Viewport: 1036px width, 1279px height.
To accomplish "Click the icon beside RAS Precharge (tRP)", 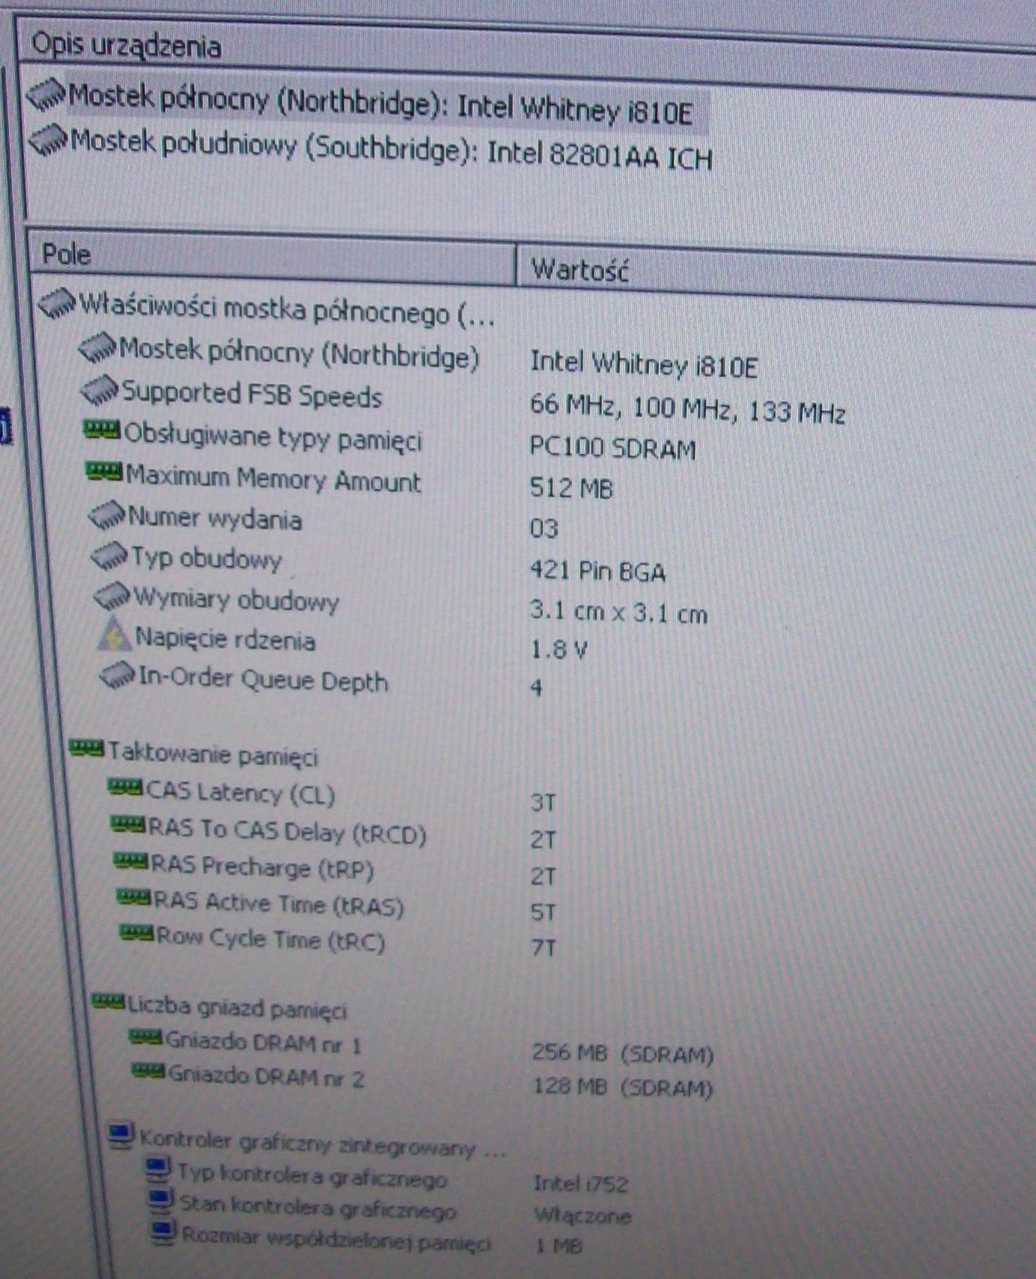I will click(131, 860).
